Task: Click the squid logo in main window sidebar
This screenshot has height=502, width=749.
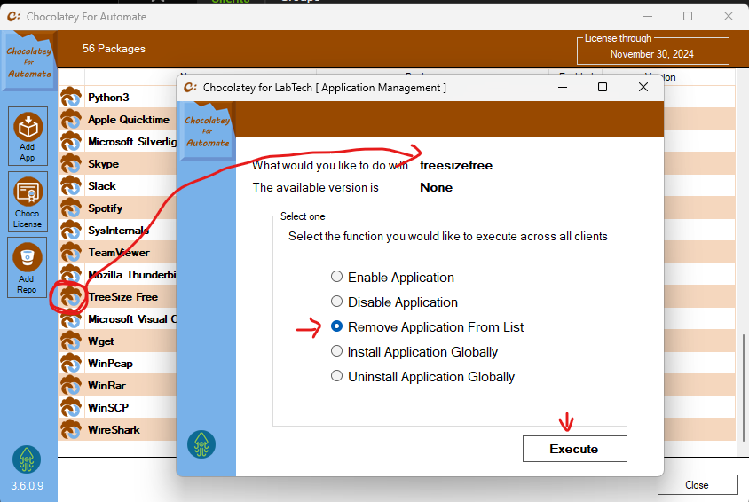Action: click(27, 459)
